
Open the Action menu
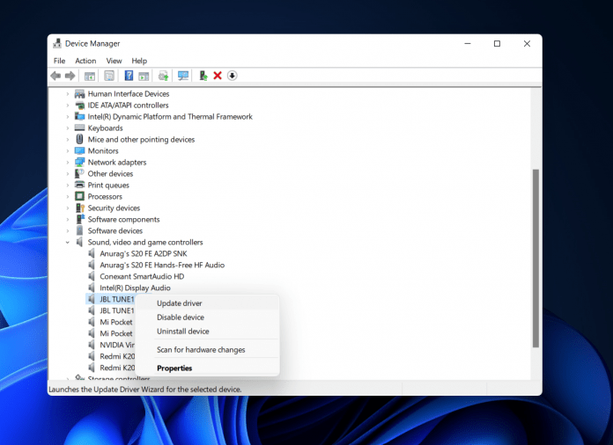(x=85, y=61)
